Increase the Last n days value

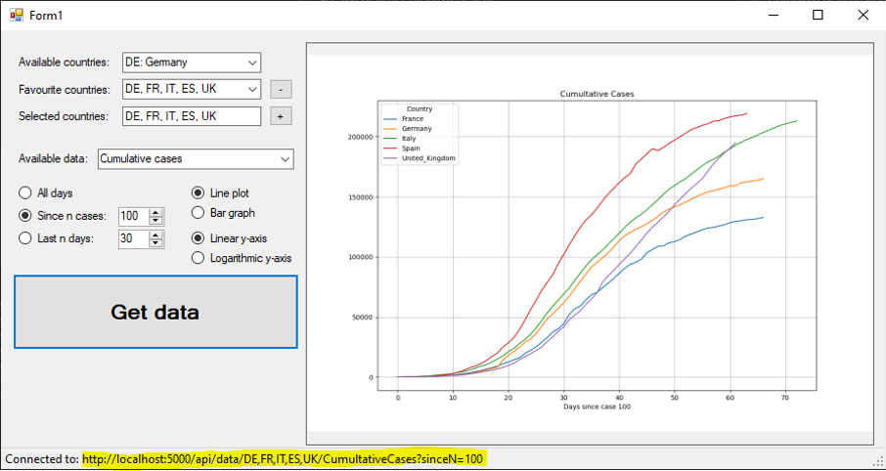(x=155, y=235)
